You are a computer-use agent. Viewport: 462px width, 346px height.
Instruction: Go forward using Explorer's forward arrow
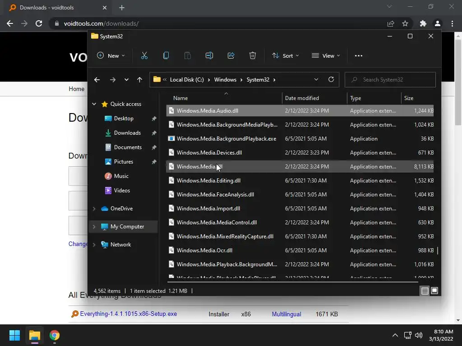[x=112, y=80]
